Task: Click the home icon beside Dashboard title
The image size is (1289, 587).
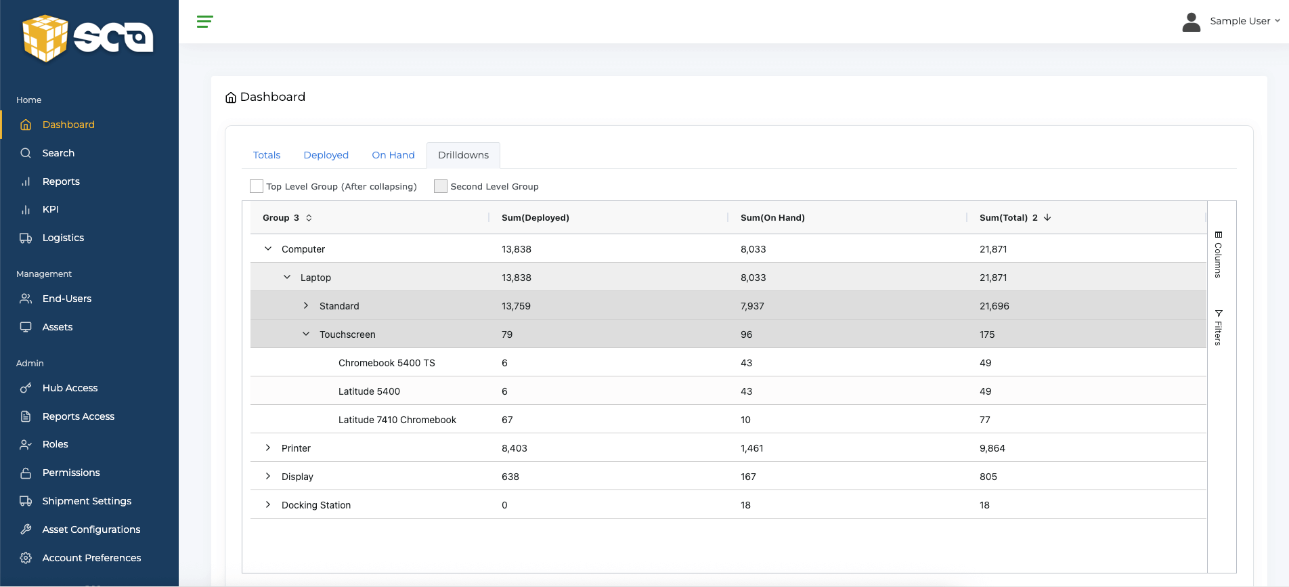Action: click(231, 97)
